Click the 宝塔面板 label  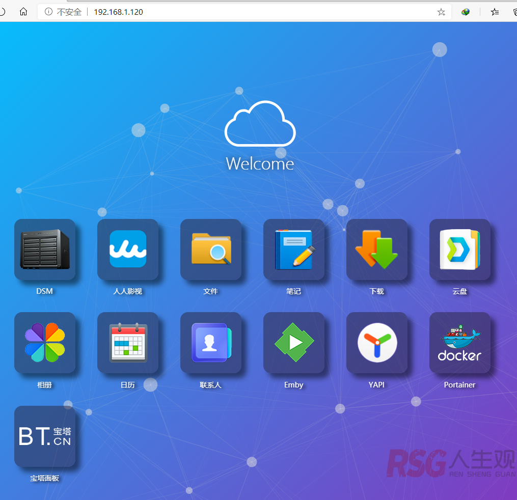pyautogui.click(x=44, y=478)
